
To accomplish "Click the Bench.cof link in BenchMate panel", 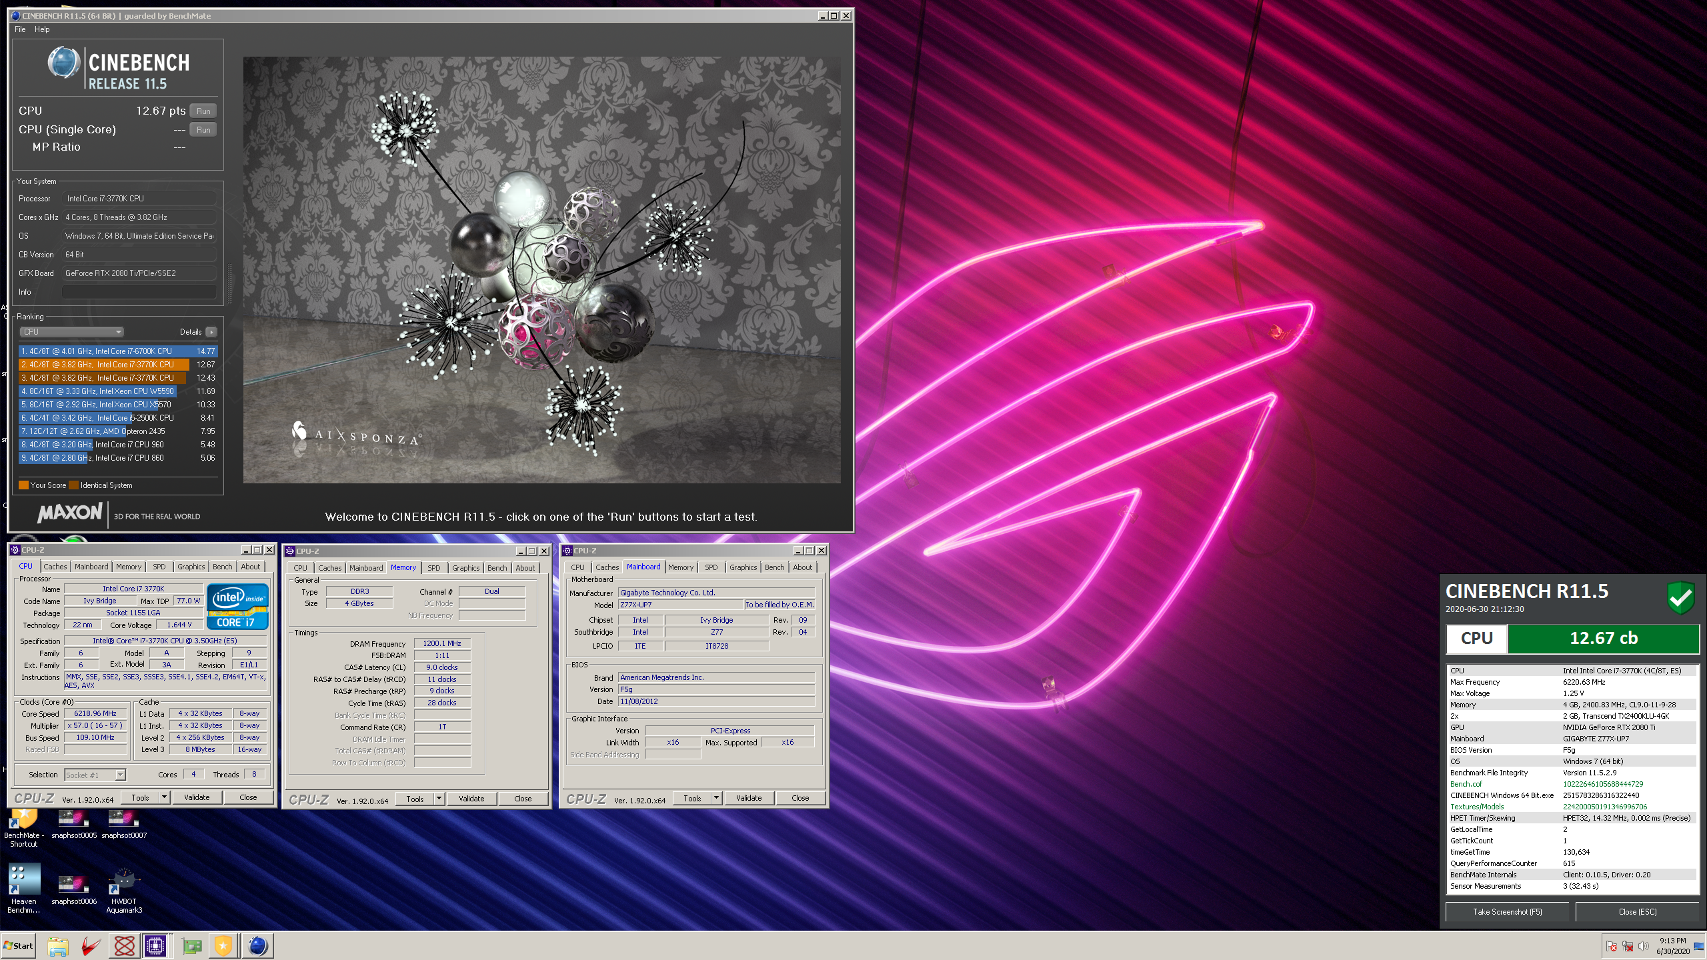I will (x=1466, y=784).
